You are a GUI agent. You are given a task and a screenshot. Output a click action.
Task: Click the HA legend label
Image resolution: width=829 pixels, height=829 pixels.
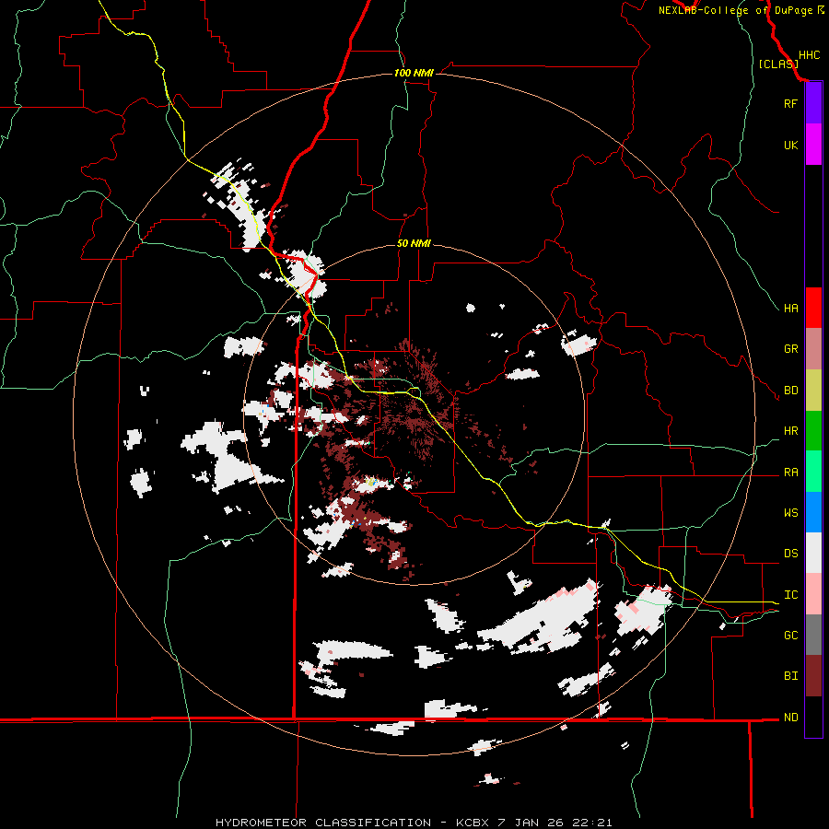(x=790, y=308)
